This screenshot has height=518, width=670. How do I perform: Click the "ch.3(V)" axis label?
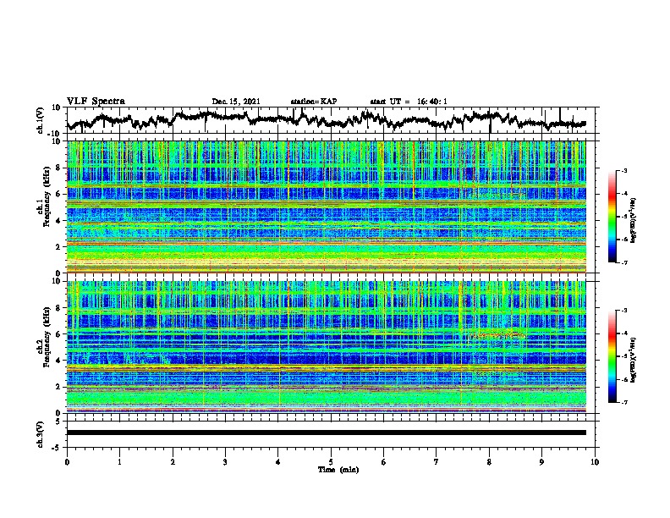pos(41,434)
